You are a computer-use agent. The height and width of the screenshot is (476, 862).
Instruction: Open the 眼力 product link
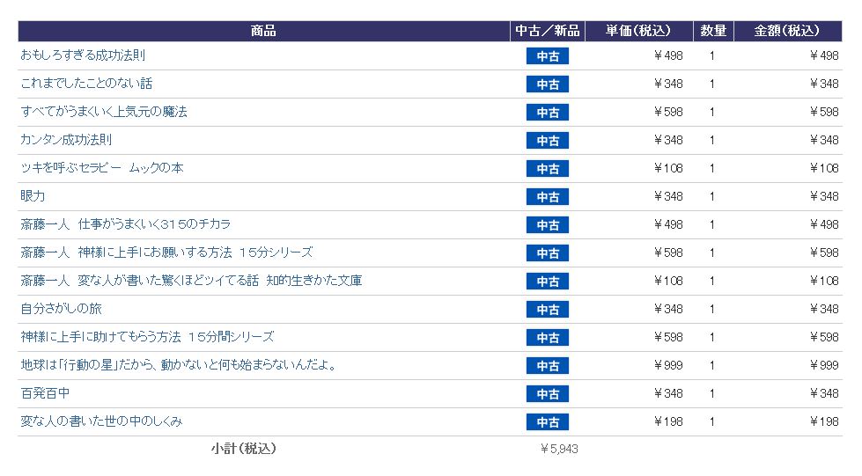(x=33, y=196)
